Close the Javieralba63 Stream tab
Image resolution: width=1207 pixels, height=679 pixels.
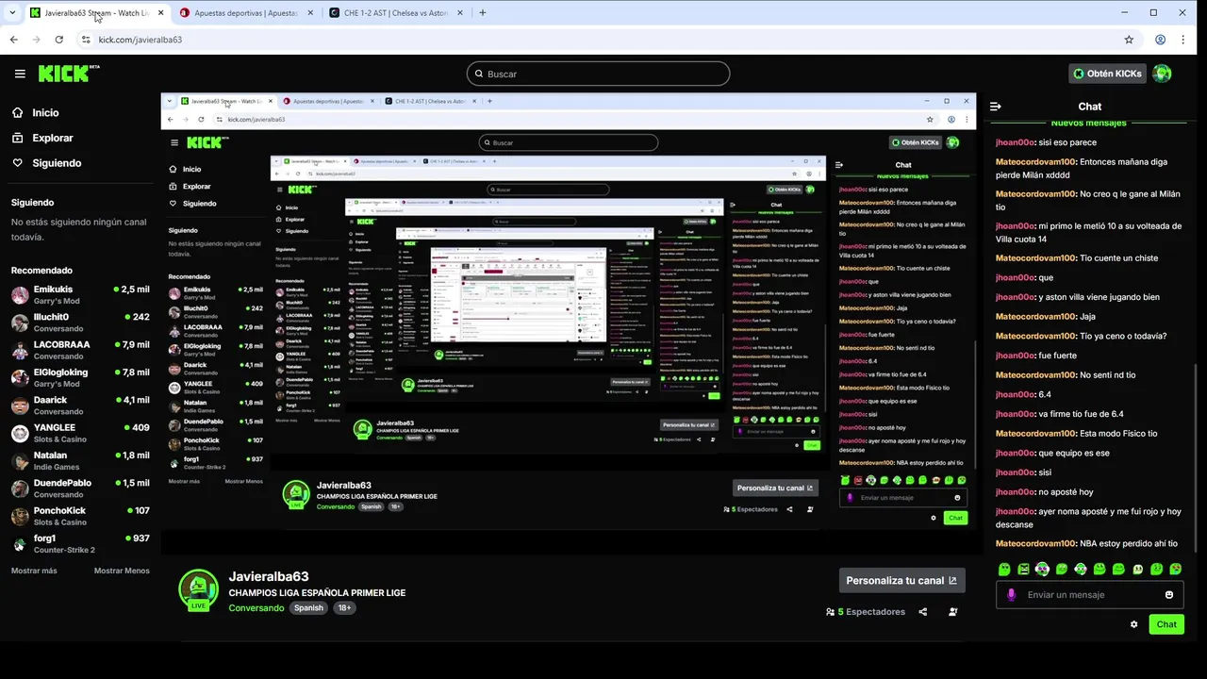160,13
